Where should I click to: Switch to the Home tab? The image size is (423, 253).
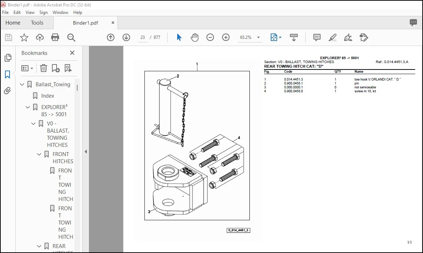pos(13,23)
